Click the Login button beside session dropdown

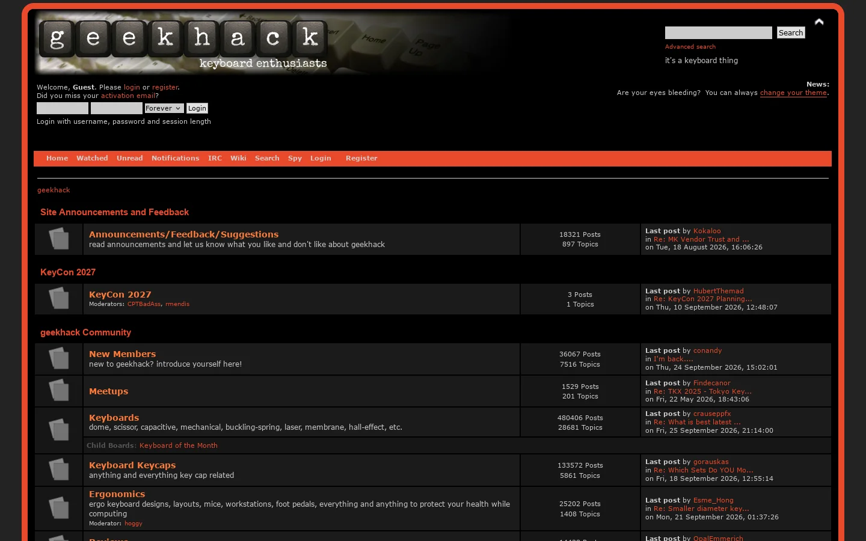tap(197, 108)
